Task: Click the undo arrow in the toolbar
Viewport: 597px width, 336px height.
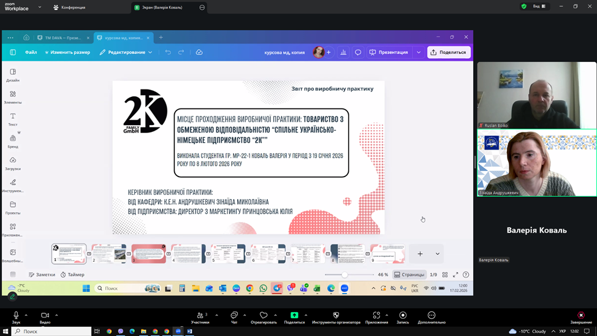Action: (x=168, y=53)
